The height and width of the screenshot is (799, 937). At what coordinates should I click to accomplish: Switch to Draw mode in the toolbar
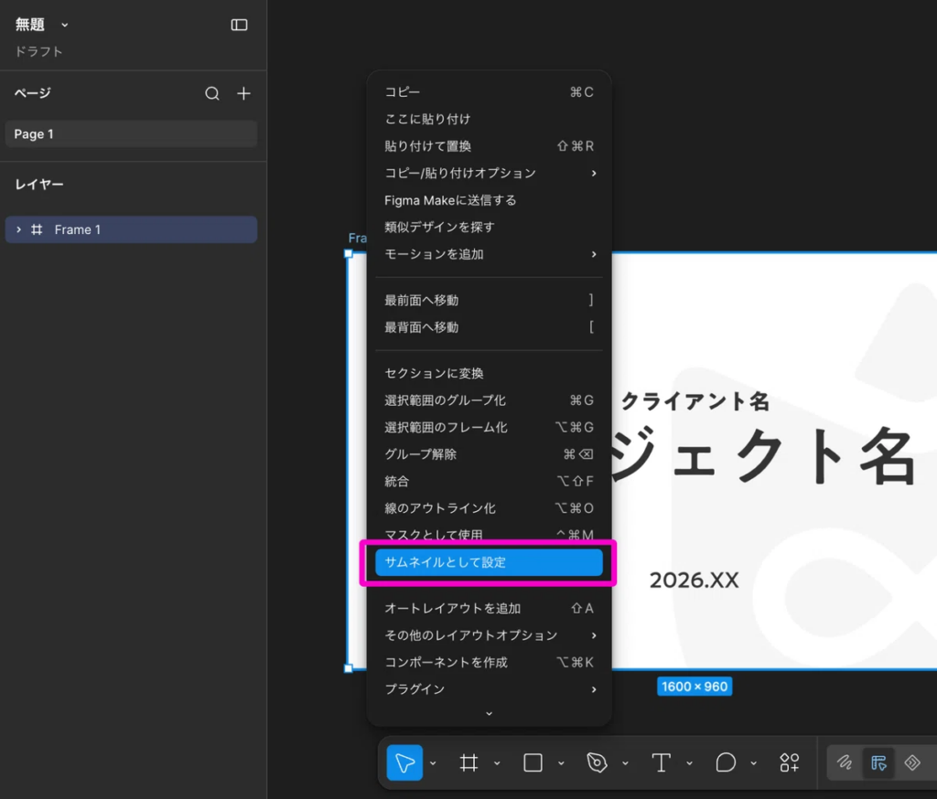[845, 762]
